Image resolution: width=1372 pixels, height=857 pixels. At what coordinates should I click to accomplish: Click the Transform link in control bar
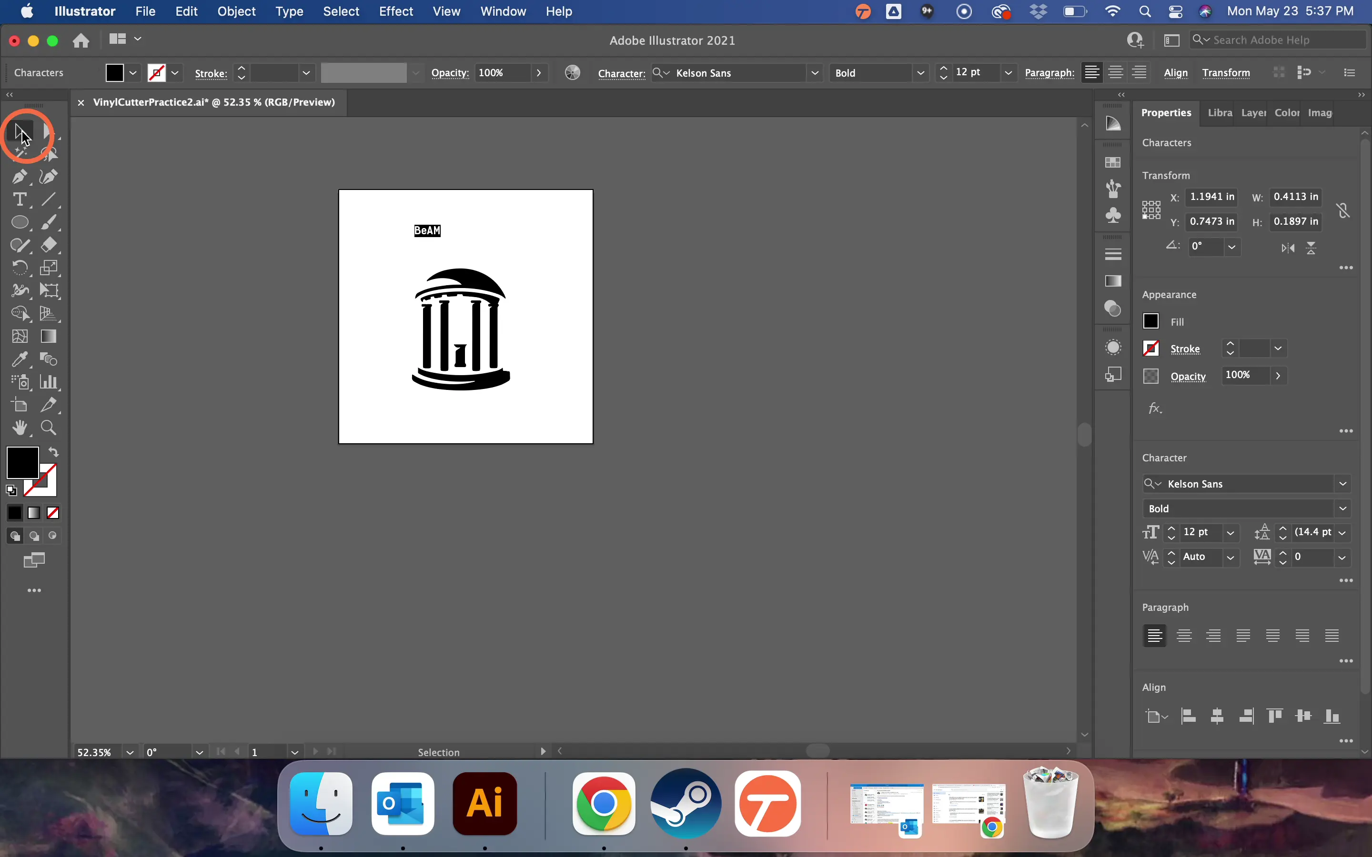(x=1226, y=72)
